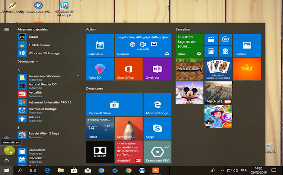Screen dimensions: 283x175
Task: Open the Mail icon on taskbar
Action: pos(88,171)
